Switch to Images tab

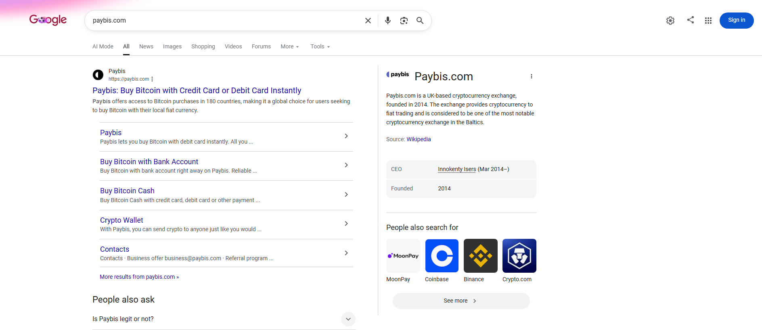(x=172, y=46)
